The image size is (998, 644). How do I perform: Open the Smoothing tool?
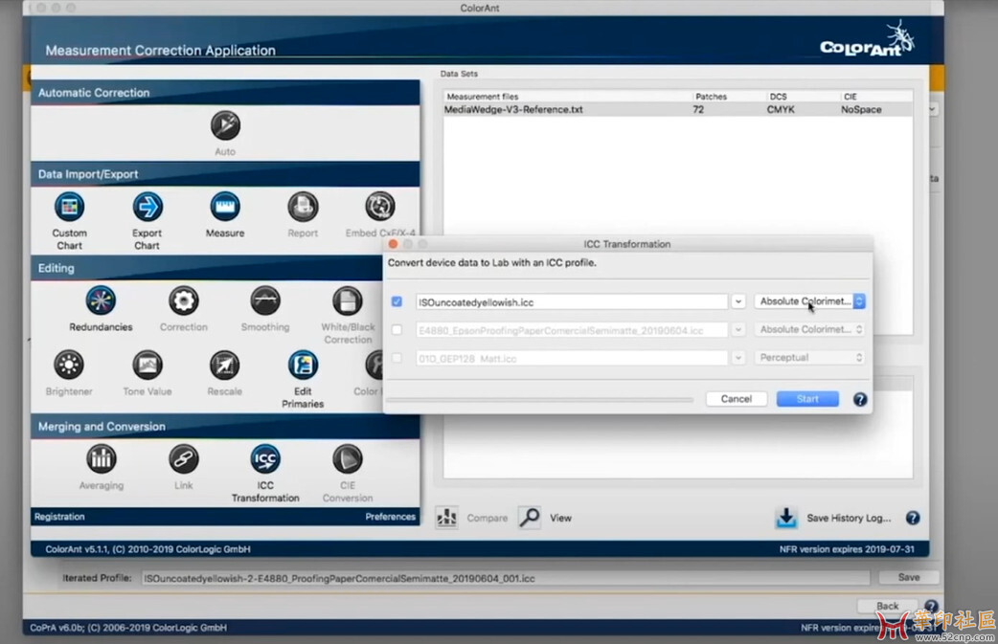[x=264, y=300]
